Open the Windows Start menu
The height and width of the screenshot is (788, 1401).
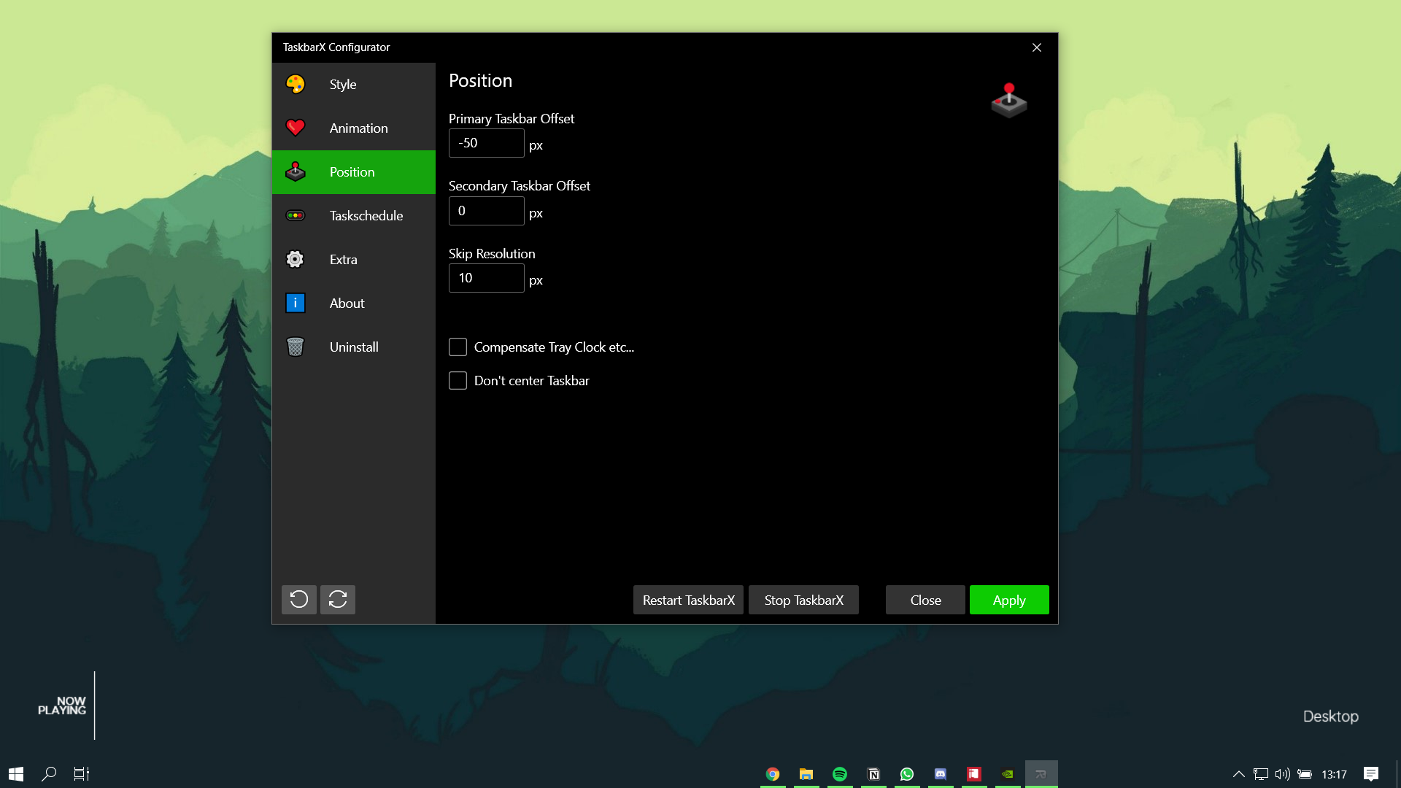16,774
